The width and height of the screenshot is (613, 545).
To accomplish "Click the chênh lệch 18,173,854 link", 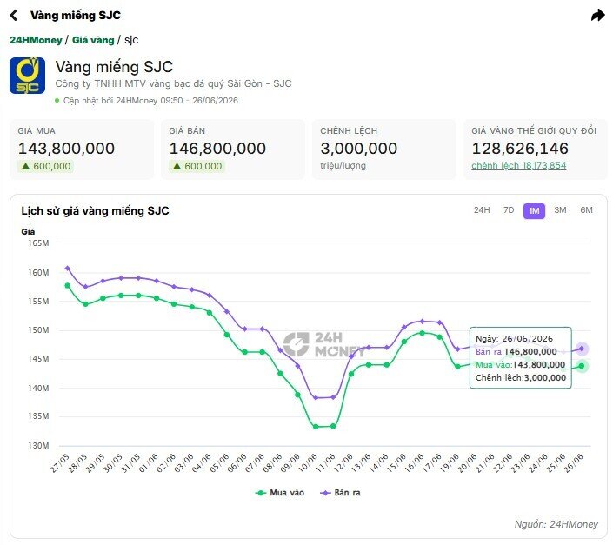I will [x=518, y=166].
